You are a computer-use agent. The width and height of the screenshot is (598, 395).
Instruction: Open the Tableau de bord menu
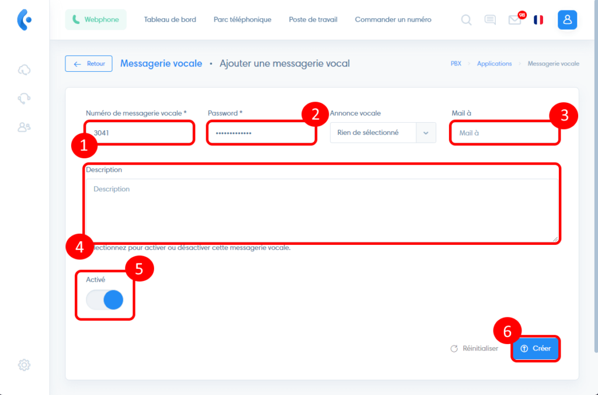[170, 20]
